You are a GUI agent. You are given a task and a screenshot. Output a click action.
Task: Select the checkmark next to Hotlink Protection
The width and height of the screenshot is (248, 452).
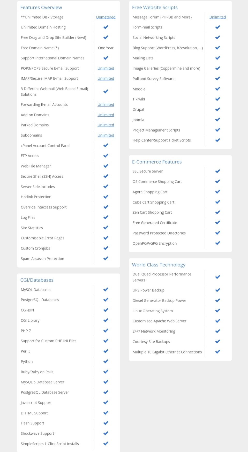106,197
